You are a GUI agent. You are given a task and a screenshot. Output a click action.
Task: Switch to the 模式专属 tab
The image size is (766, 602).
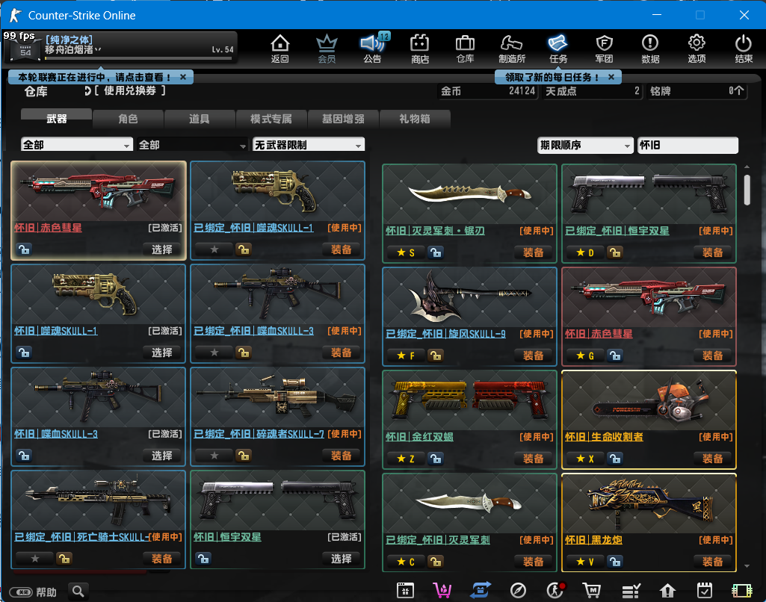coord(271,119)
